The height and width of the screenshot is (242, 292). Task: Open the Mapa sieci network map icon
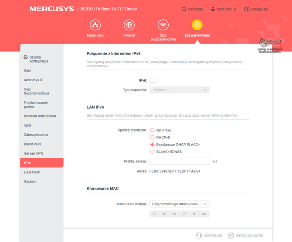point(95,25)
